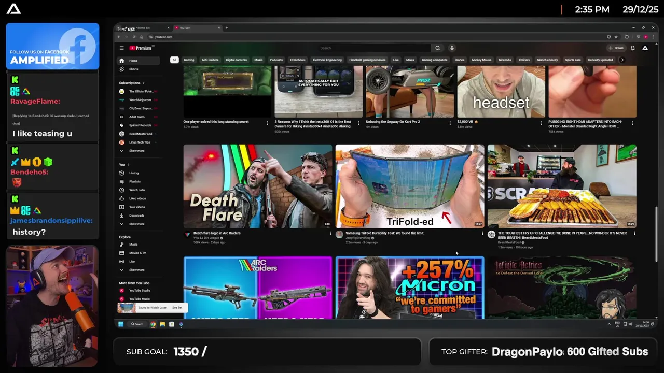664x373 pixels.
Task: Open YouTube Music in the sidebar
Action: pyautogui.click(x=139, y=299)
